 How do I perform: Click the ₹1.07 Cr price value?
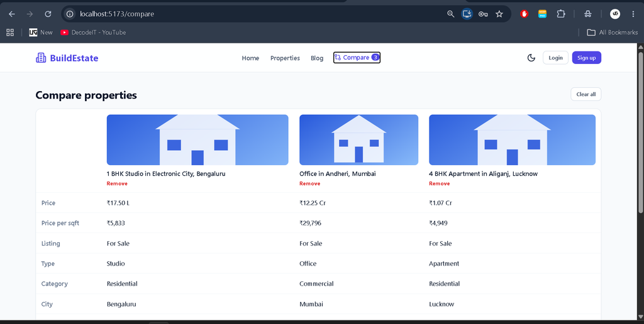tap(441, 203)
